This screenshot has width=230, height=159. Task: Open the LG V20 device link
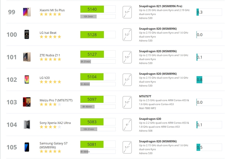[45, 78]
